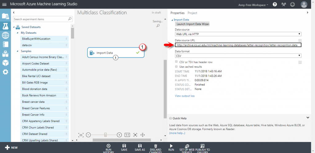Image resolution: width=315 pixels, height=153 pixels.
Task: Click the (more help...) link
Action: click(x=177, y=133)
